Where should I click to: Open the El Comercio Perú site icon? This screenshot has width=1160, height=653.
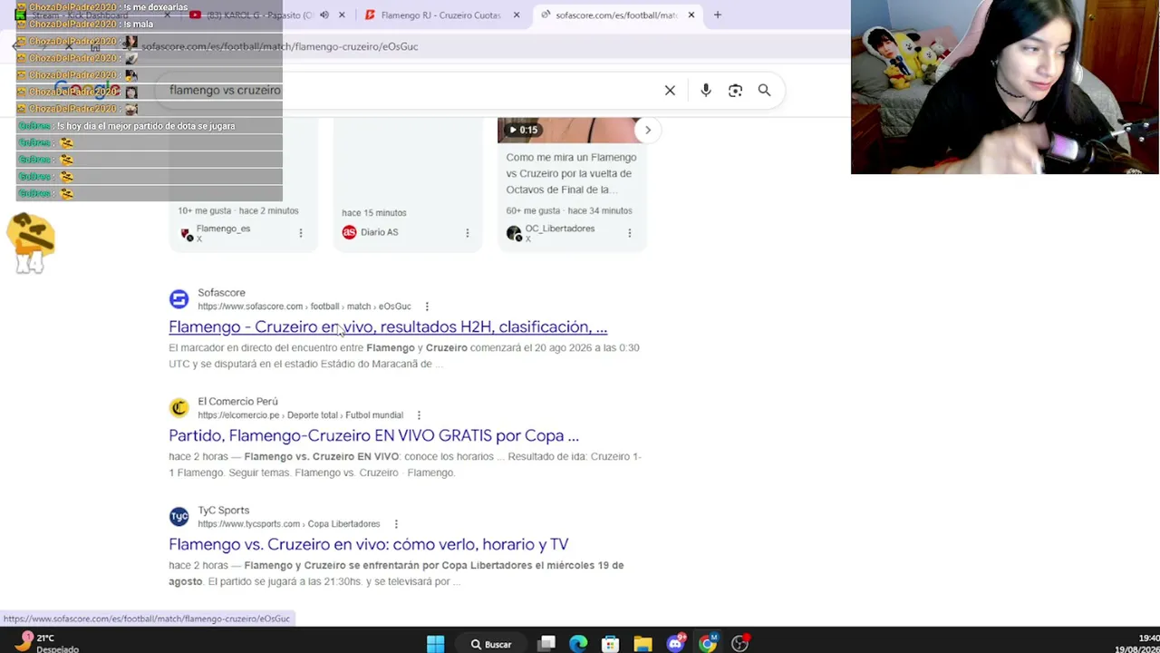pos(179,408)
